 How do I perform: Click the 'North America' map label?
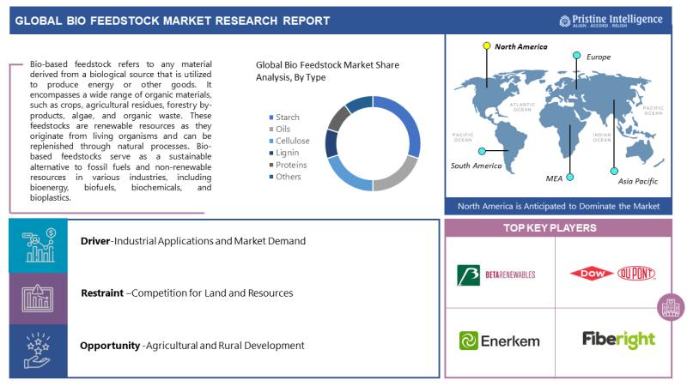pos(521,46)
